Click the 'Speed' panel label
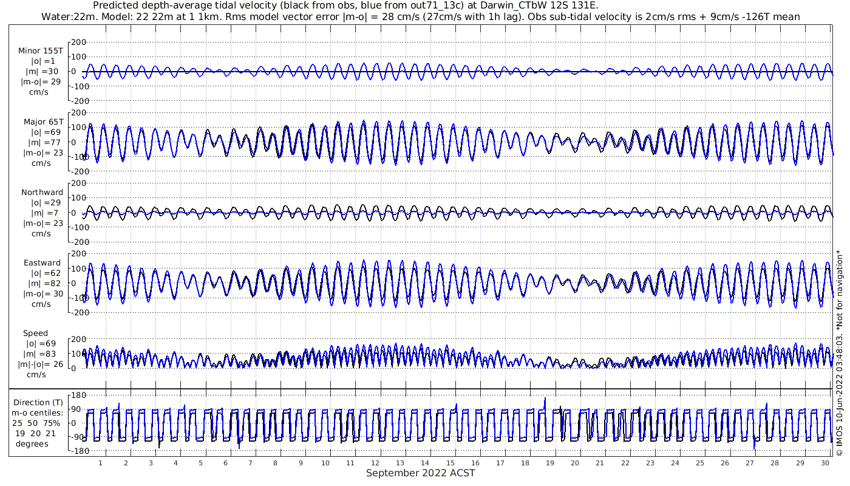The height and width of the screenshot is (486, 850). pos(35,334)
